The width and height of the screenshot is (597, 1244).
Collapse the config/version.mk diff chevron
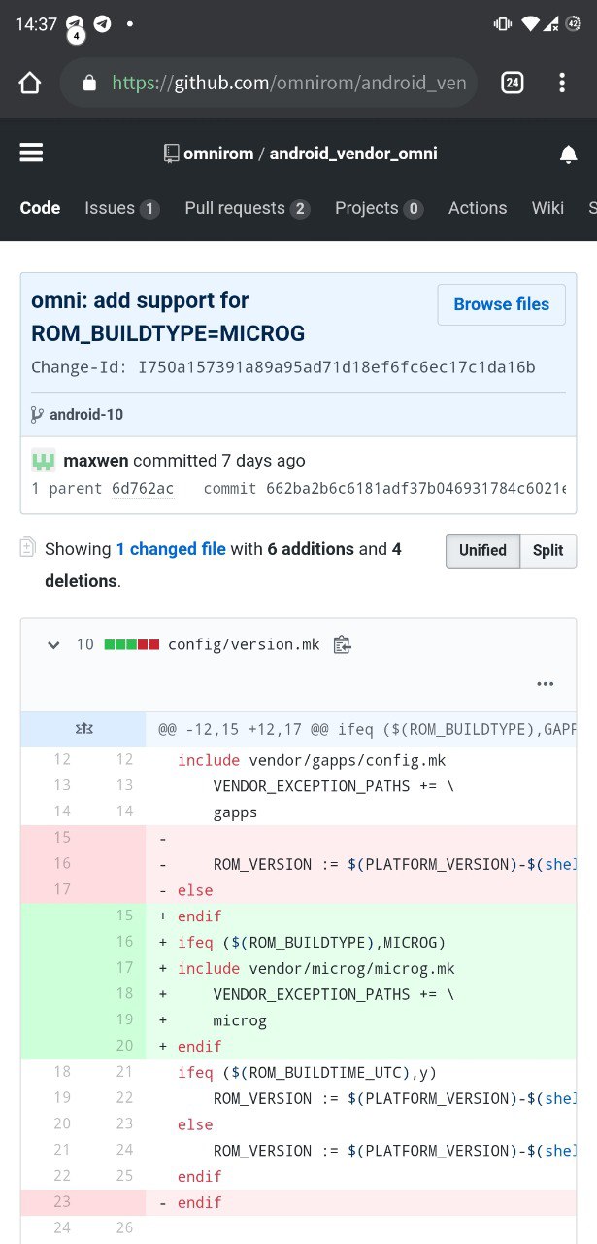click(x=54, y=644)
